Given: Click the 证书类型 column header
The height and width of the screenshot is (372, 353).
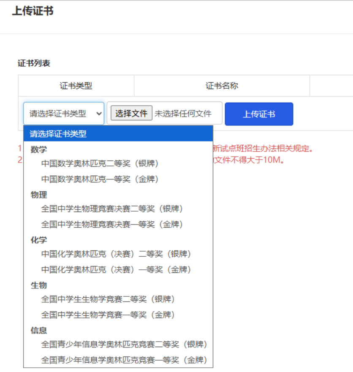Looking at the screenshot, I should click(76, 86).
